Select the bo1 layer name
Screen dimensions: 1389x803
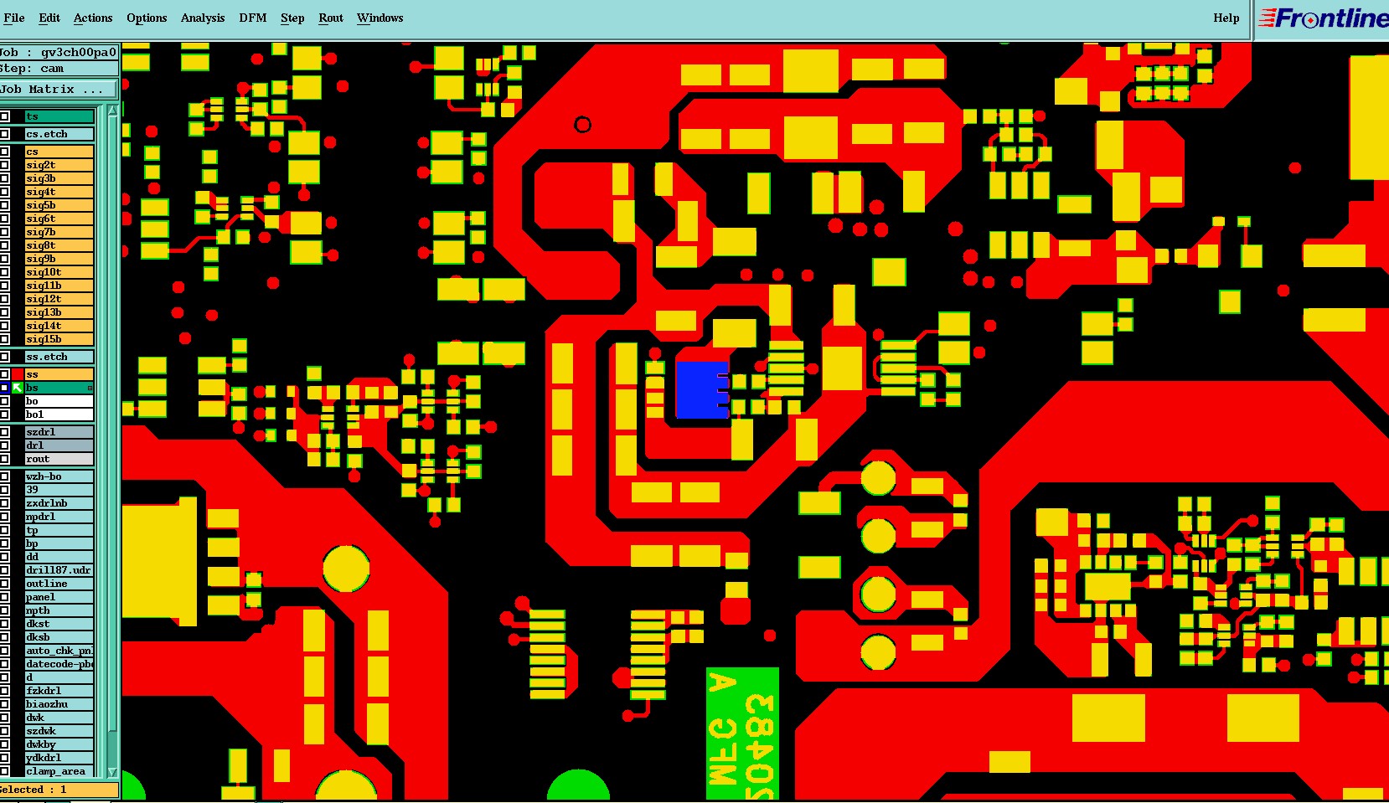pyautogui.click(x=59, y=414)
